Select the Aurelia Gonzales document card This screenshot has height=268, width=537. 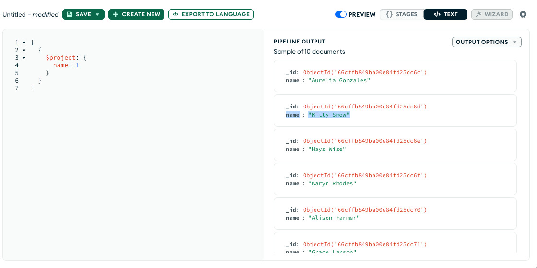click(395, 76)
